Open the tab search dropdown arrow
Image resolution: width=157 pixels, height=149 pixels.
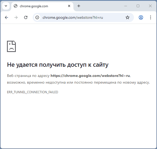[x=6, y=6]
